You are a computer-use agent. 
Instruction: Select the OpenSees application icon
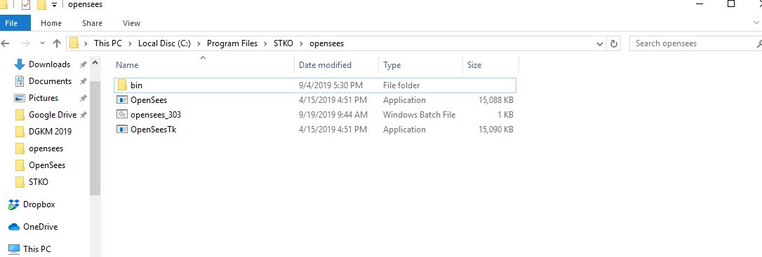[122, 100]
